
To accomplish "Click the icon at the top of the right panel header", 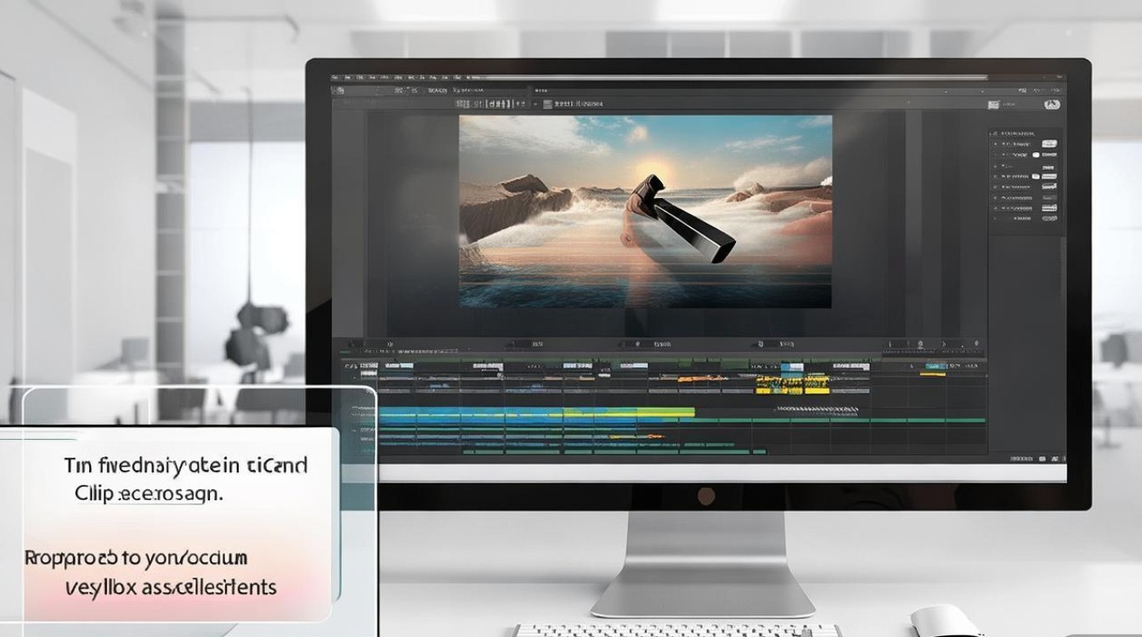I will (x=991, y=133).
